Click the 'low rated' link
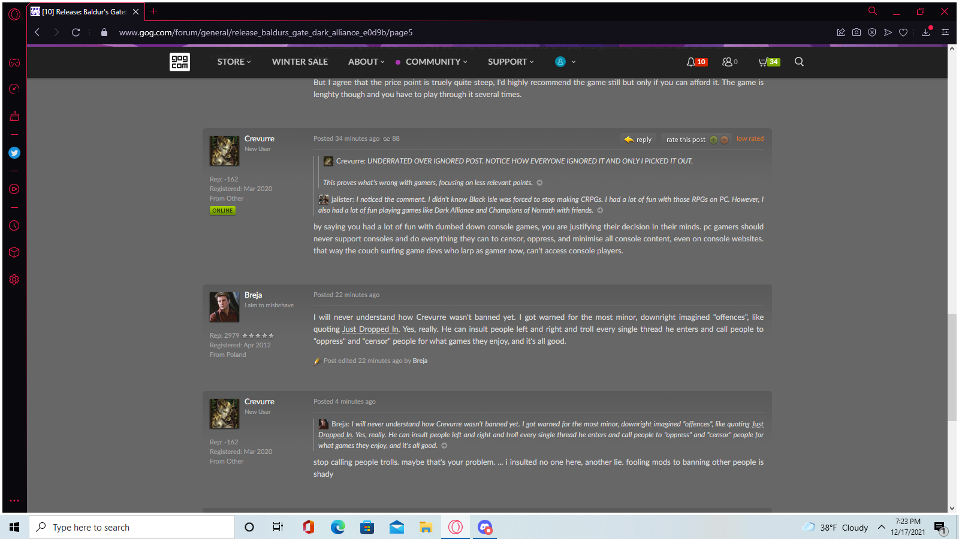Image resolution: width=959 pixels, height=539 pixels. click(x=750, y=139)
